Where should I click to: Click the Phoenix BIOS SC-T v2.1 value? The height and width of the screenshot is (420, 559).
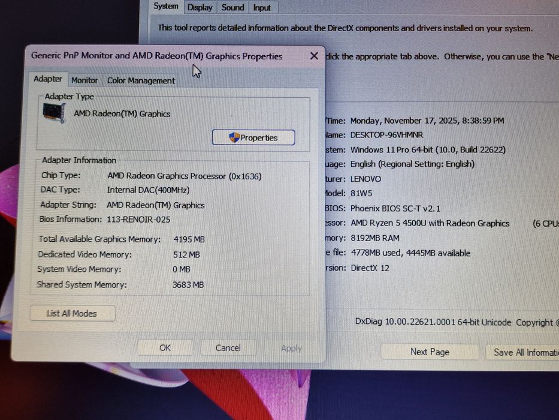coord(395,208)
